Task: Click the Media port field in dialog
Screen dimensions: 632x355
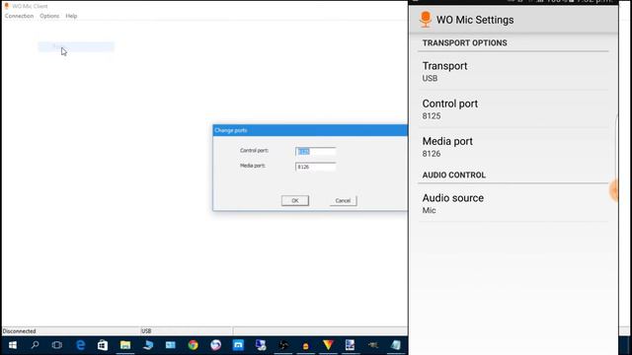Action: pos(315,167)
